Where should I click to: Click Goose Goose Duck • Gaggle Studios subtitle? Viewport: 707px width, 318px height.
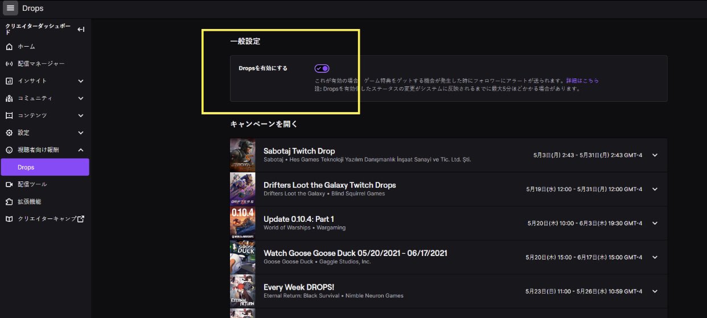click(x=317, y=262)
